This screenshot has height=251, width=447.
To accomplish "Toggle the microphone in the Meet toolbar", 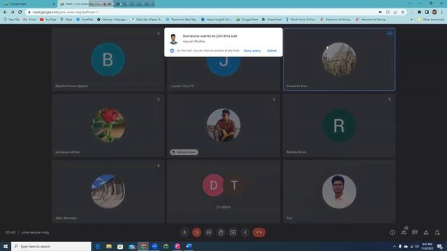I will tap(184, 232).
